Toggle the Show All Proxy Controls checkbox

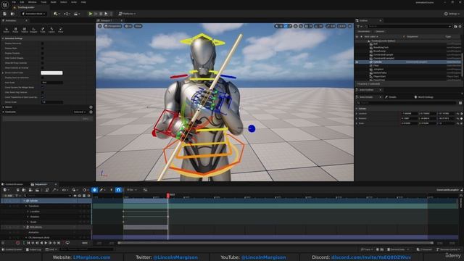(x=42, y=63)
